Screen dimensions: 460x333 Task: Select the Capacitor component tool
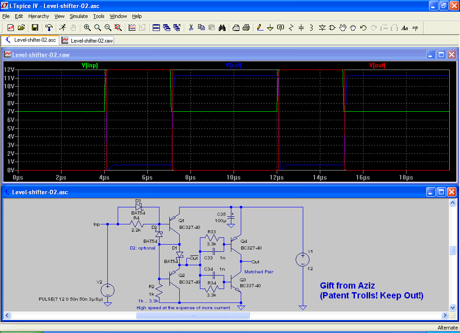(301, 28)
